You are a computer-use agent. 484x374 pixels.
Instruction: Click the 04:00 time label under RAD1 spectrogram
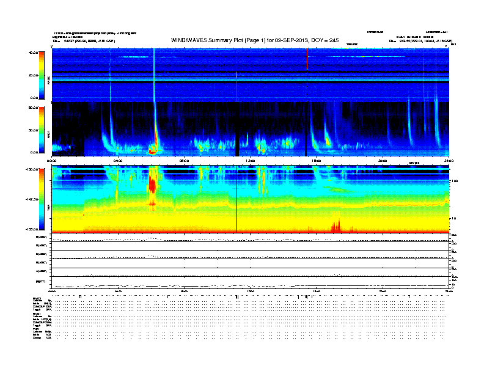tap(118, 161)
